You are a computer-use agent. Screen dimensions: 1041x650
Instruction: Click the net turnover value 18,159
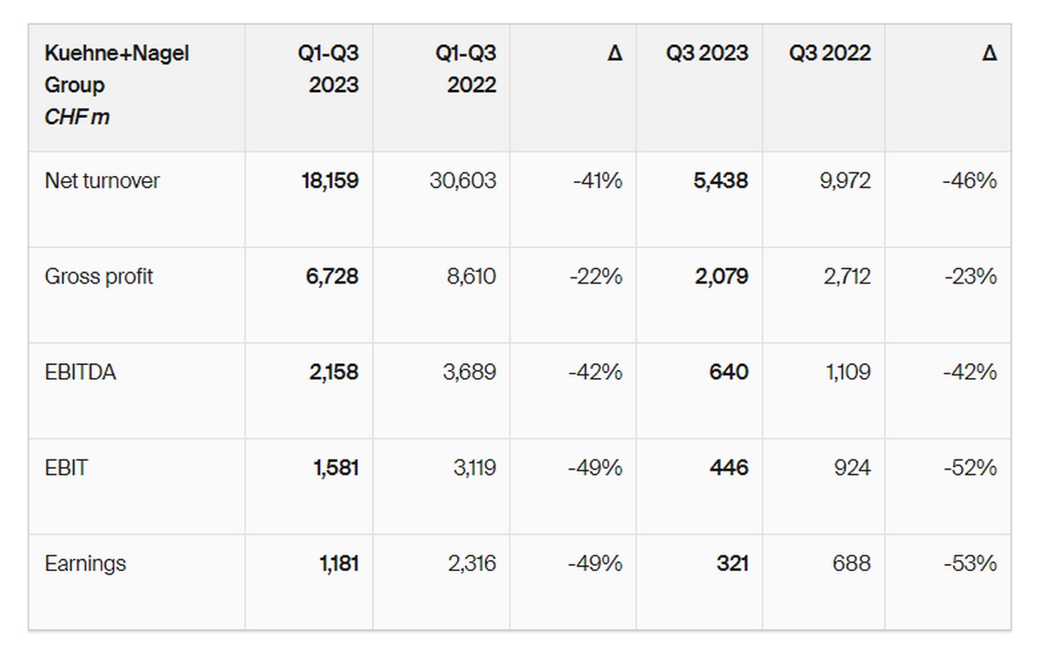tap(329, 181)
